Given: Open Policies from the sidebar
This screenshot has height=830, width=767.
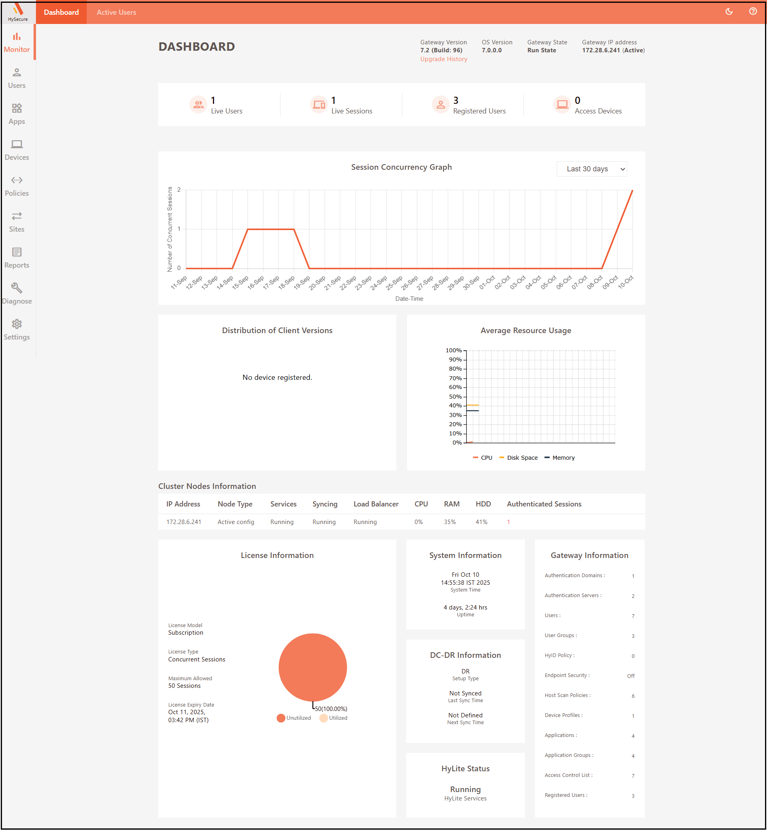Looking at the screenshot, I should 17,186.
